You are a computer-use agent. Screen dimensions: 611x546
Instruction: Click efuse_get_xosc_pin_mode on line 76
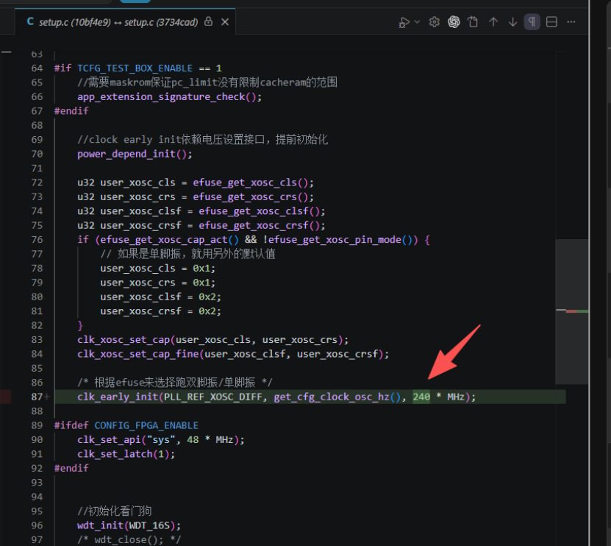[335, 240]
